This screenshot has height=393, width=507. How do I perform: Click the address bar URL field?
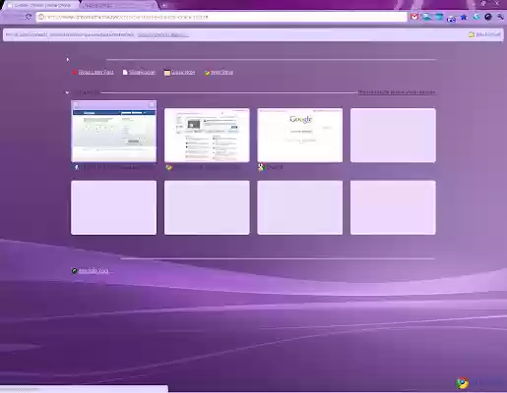(222, 17)
